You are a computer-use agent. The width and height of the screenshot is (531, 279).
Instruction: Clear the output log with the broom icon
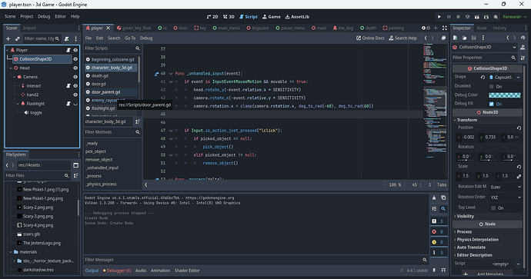pos(434,198)
